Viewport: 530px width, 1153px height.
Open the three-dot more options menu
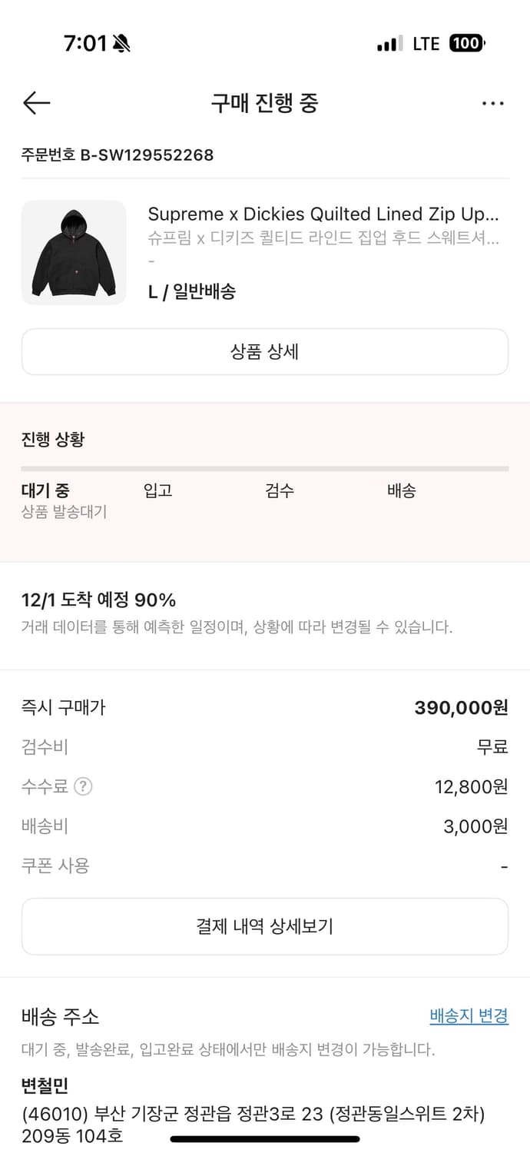click(493, 103)
